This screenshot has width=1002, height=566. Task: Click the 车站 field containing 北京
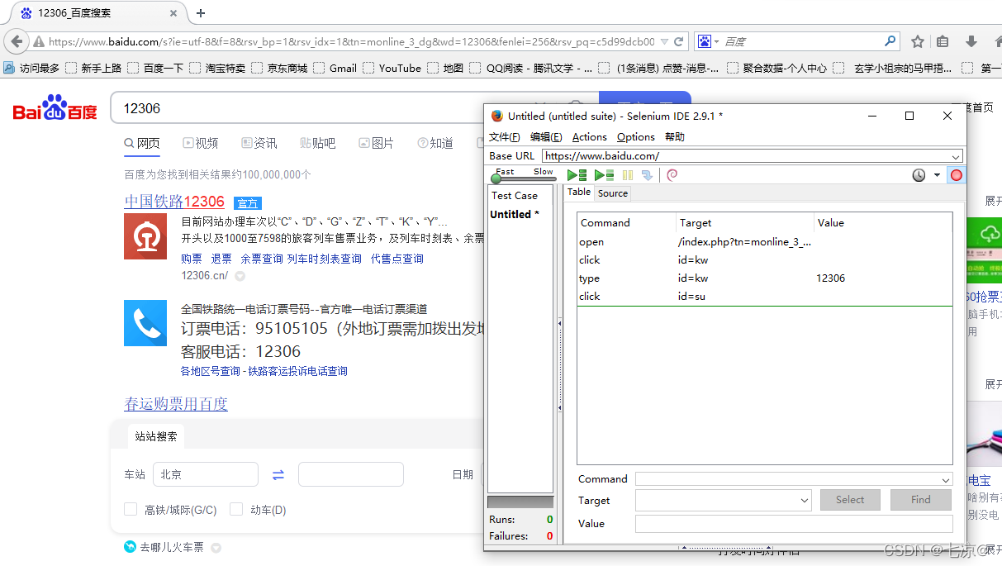pyautogui.click(x=206, y=474)
